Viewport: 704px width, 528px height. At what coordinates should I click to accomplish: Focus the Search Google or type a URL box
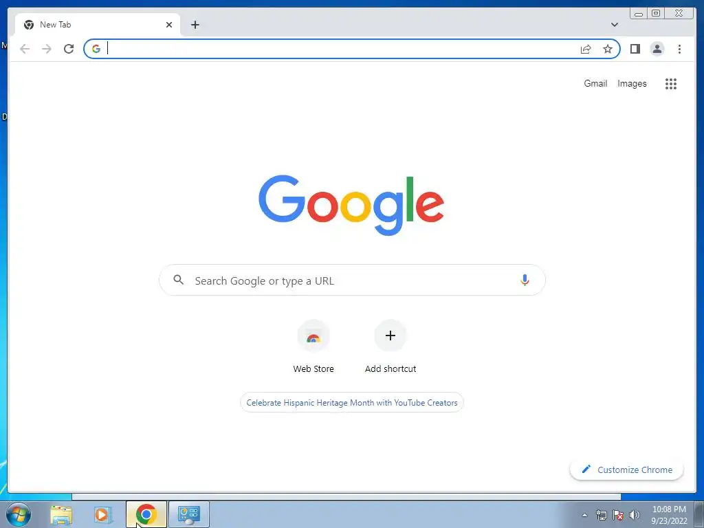tap(352, 280)
